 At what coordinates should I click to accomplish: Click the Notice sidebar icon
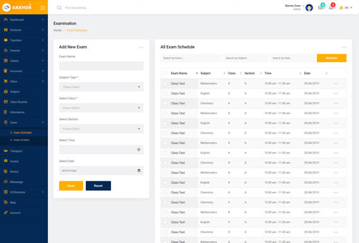pos(6,171)
